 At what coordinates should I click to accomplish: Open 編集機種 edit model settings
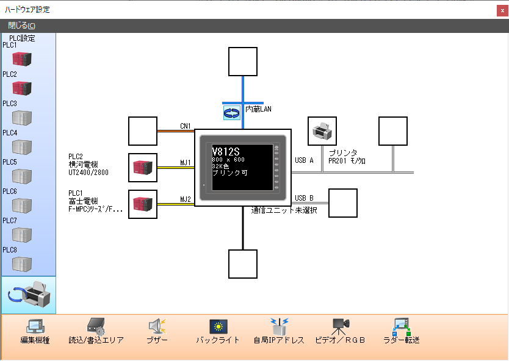tap(35, 331)
